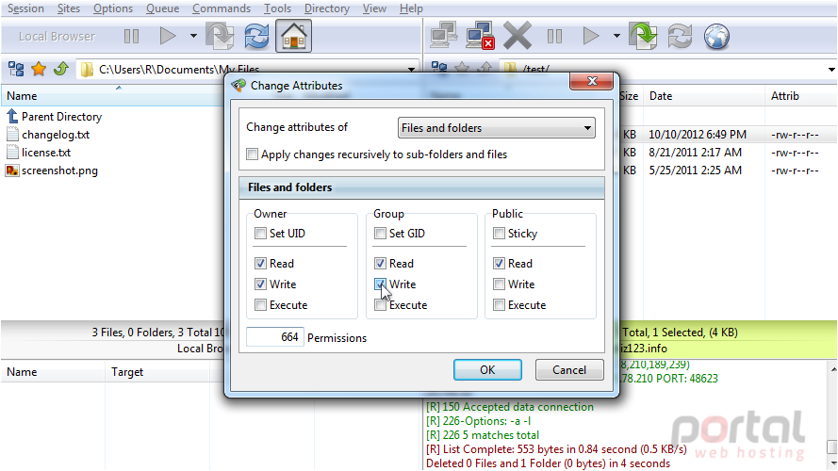Toggle Owner Set UID checkbox
838x471 pixels.
pos(260,234)
